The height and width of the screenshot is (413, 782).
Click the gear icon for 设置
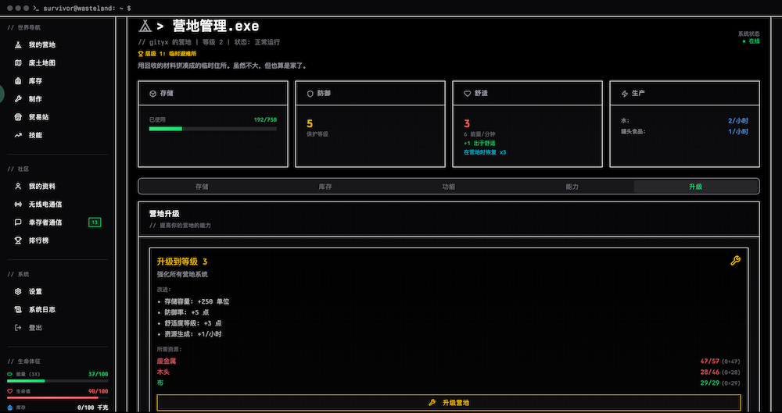(19, 292)
